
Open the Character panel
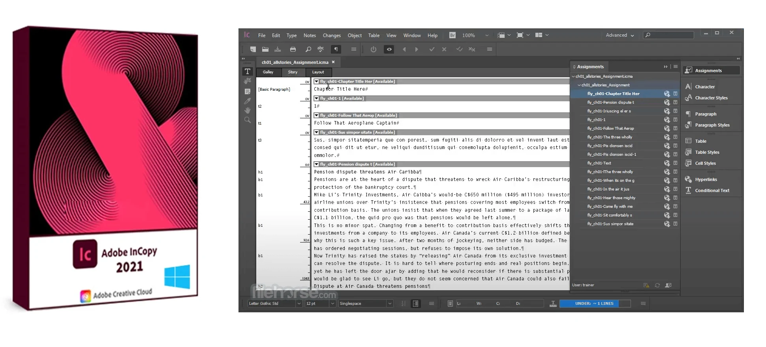coord(704,87)
